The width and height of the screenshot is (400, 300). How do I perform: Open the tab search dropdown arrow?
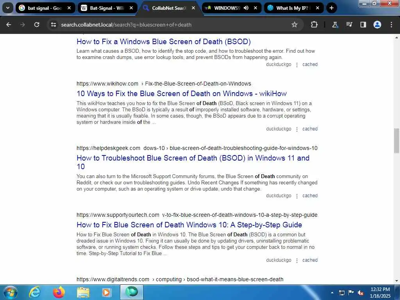[8, 8]
